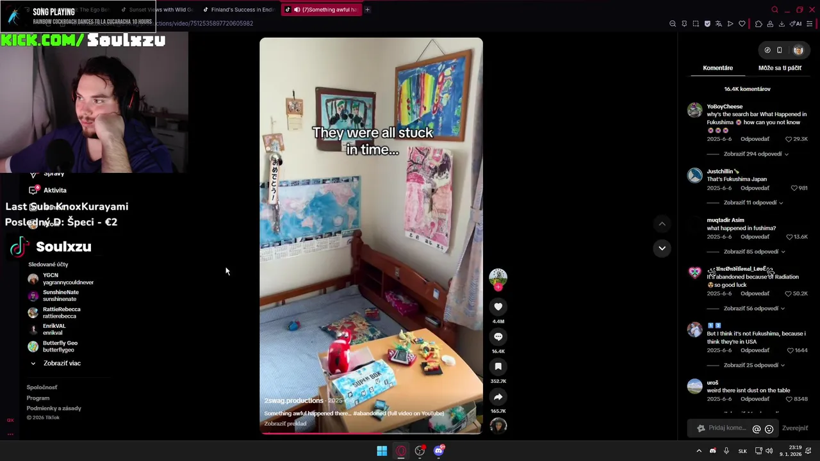This screenshot has width=820, height=461.
Task: Mute audio on the active browser tab
Action: tap(297, 10)
